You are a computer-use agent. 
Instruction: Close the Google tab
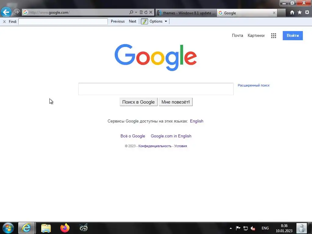point(274,13)
